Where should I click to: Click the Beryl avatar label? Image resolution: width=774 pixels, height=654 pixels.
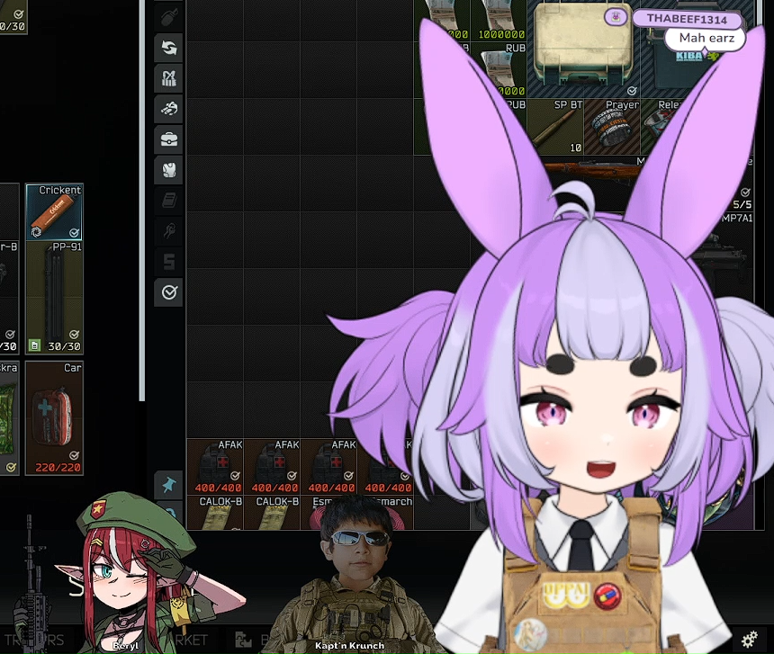(125, 646)
